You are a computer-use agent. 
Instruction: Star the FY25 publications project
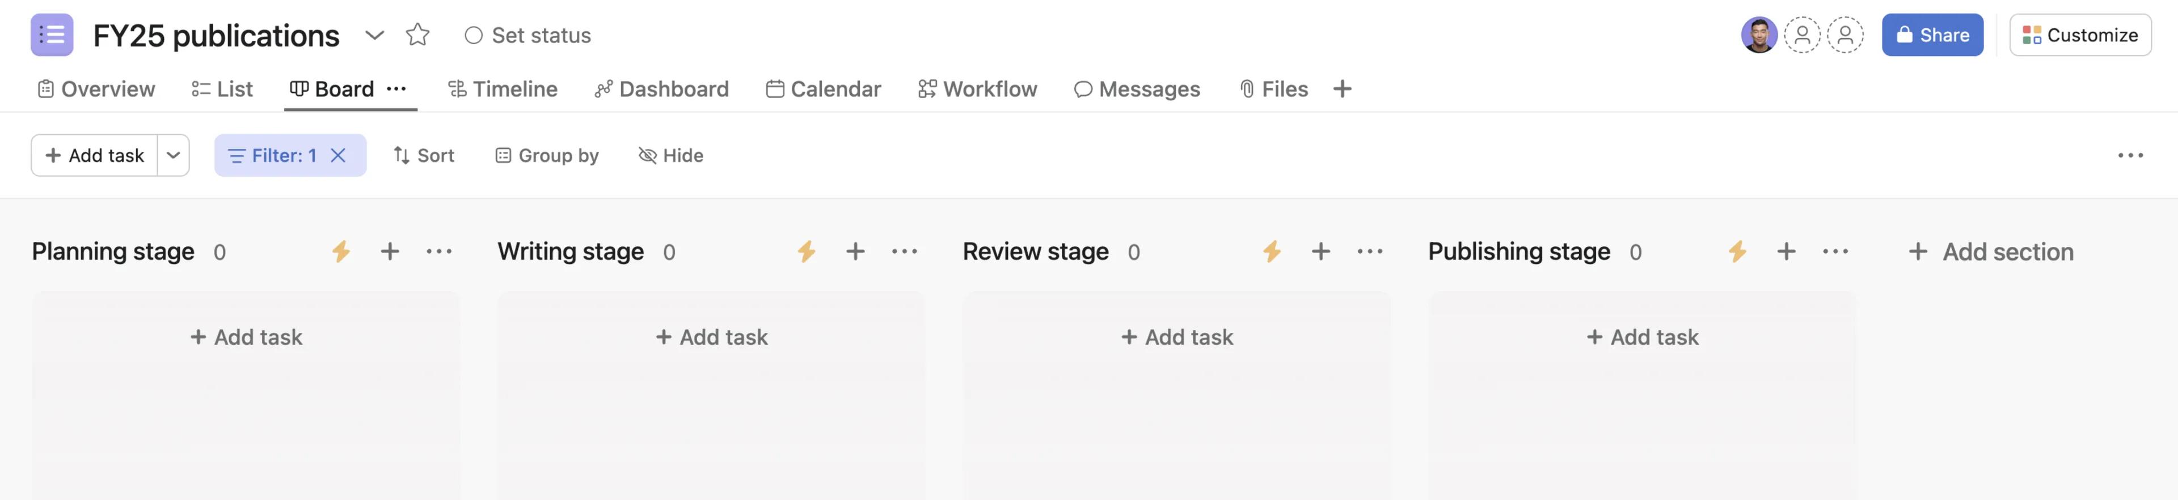(x=417, y=36)
